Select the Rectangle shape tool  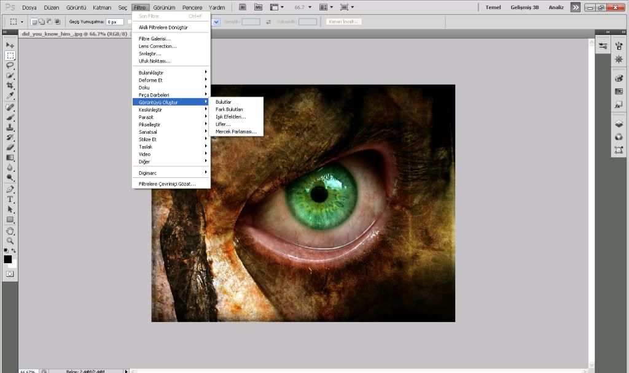pos(10,220)
